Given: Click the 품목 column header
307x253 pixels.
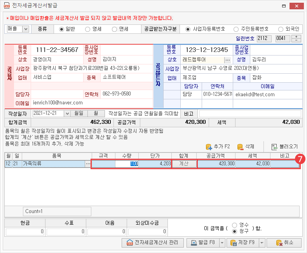Looking at the screenshot, I should [57, 156].
